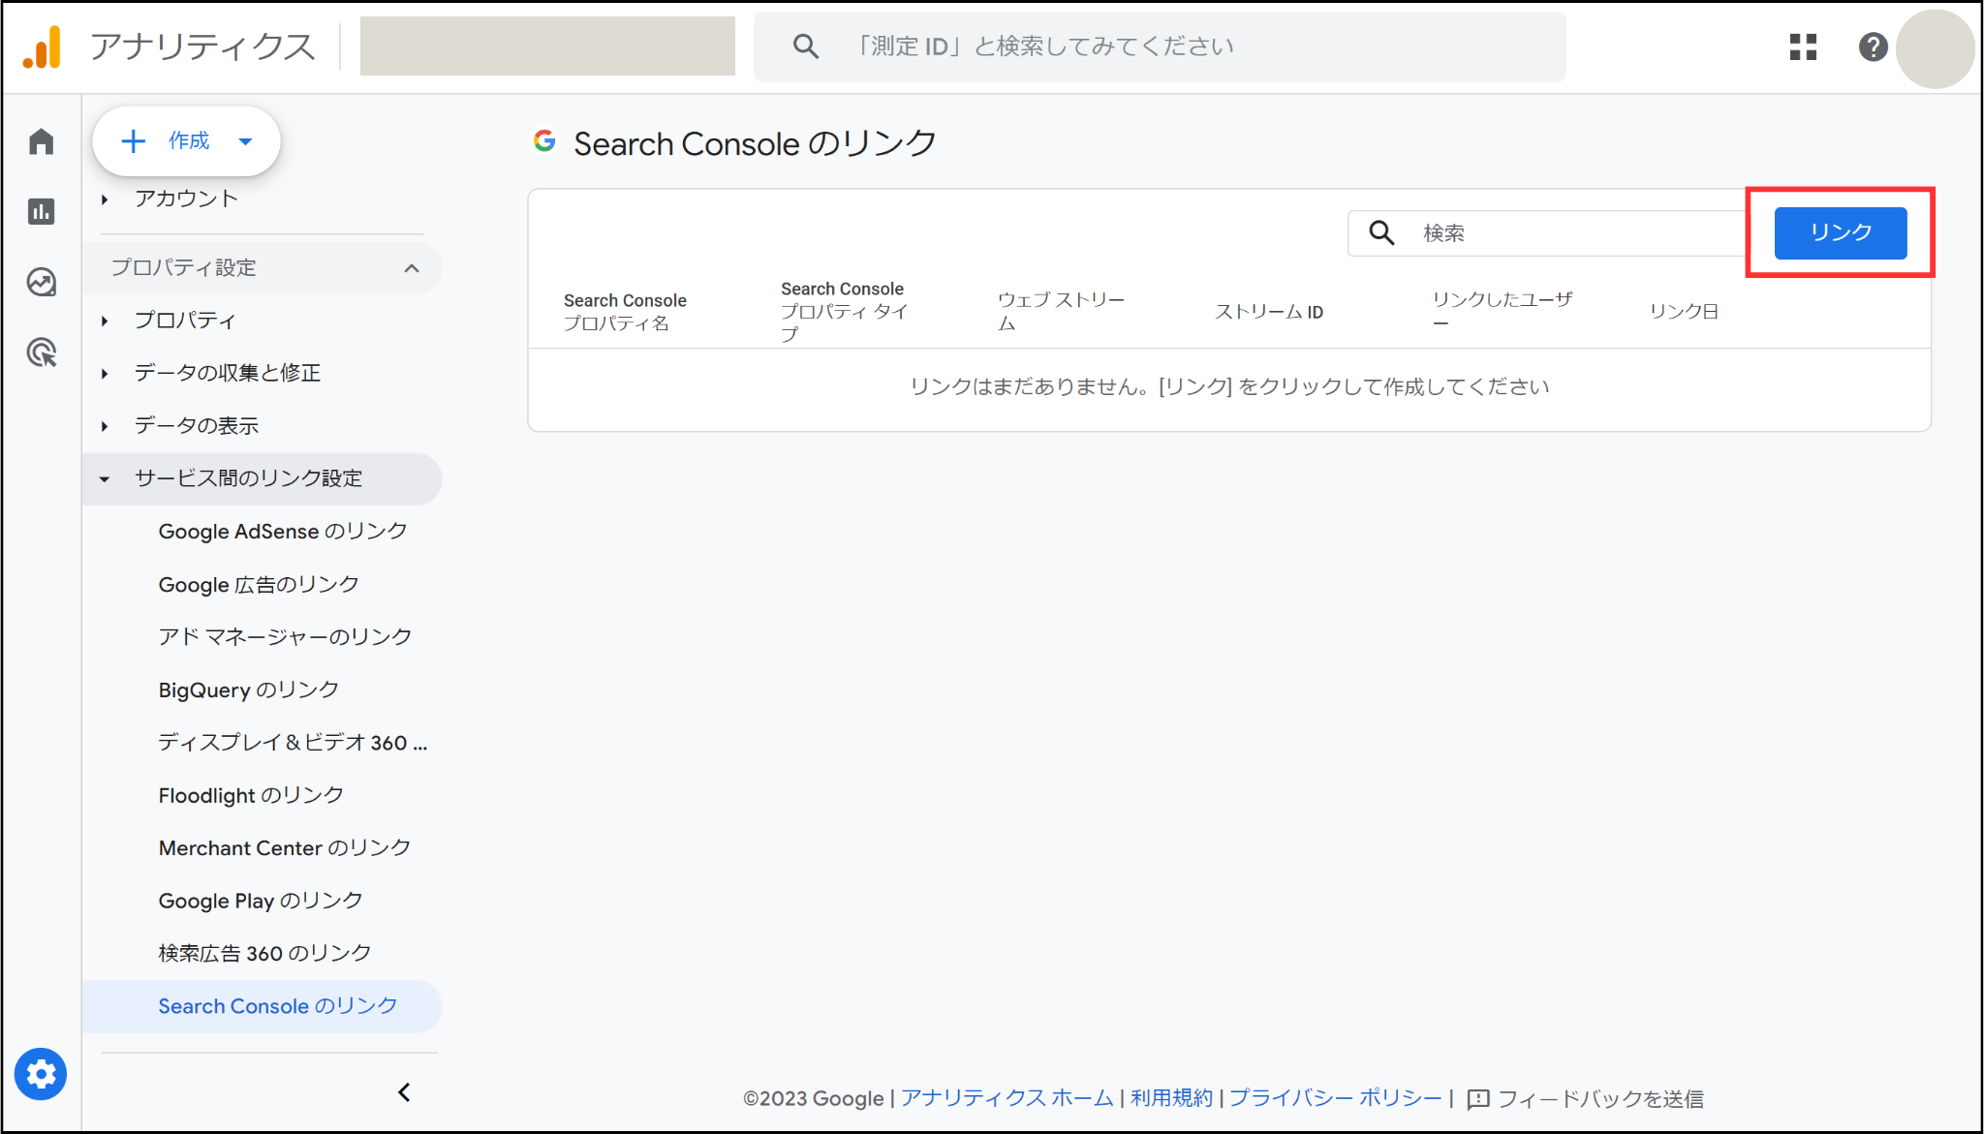Click the blue リンク button
1984x1134 pixels.
[1840, 232]
